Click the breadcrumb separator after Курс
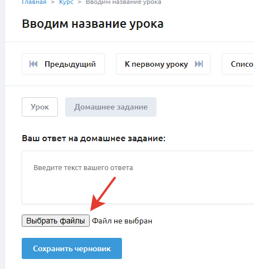 (x=80, y=2)
